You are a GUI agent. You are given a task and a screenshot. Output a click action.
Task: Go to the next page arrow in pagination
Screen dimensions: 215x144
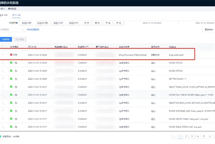click(210, 136)
